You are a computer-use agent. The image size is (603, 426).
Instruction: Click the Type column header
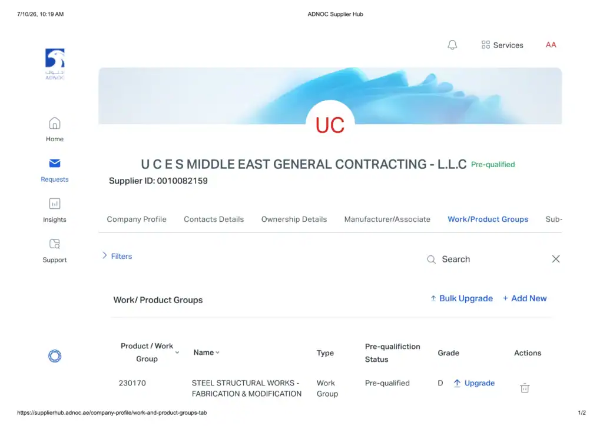point(325,353)
